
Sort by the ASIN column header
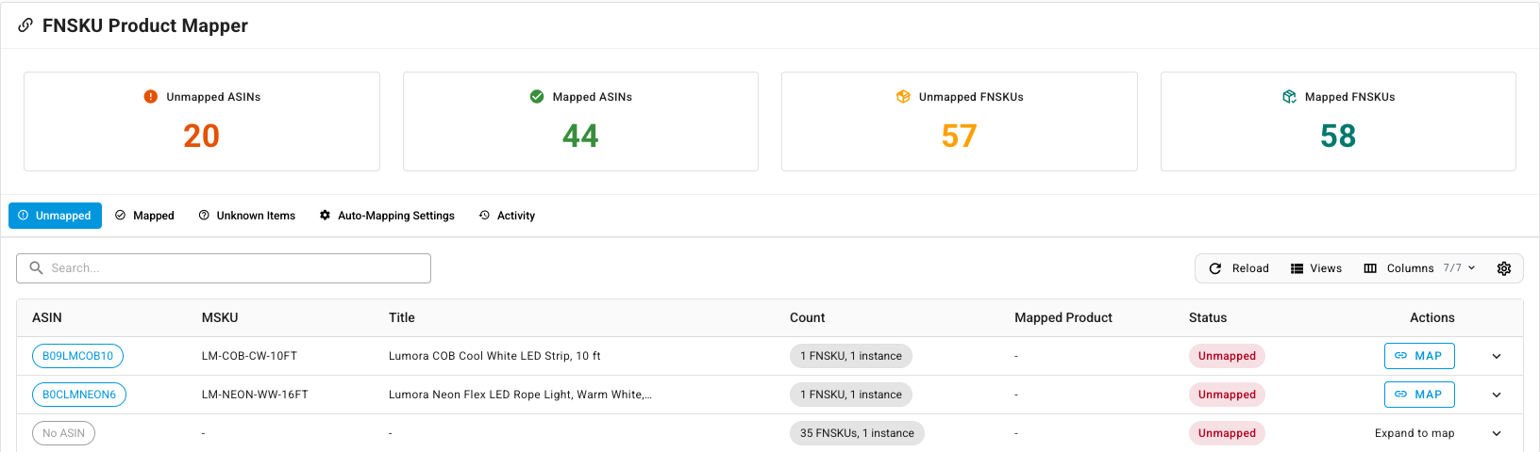tap(47, 317)
